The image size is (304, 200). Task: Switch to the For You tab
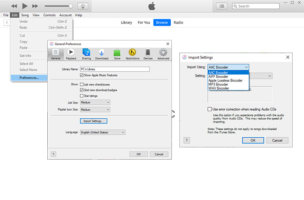point(144,22)
